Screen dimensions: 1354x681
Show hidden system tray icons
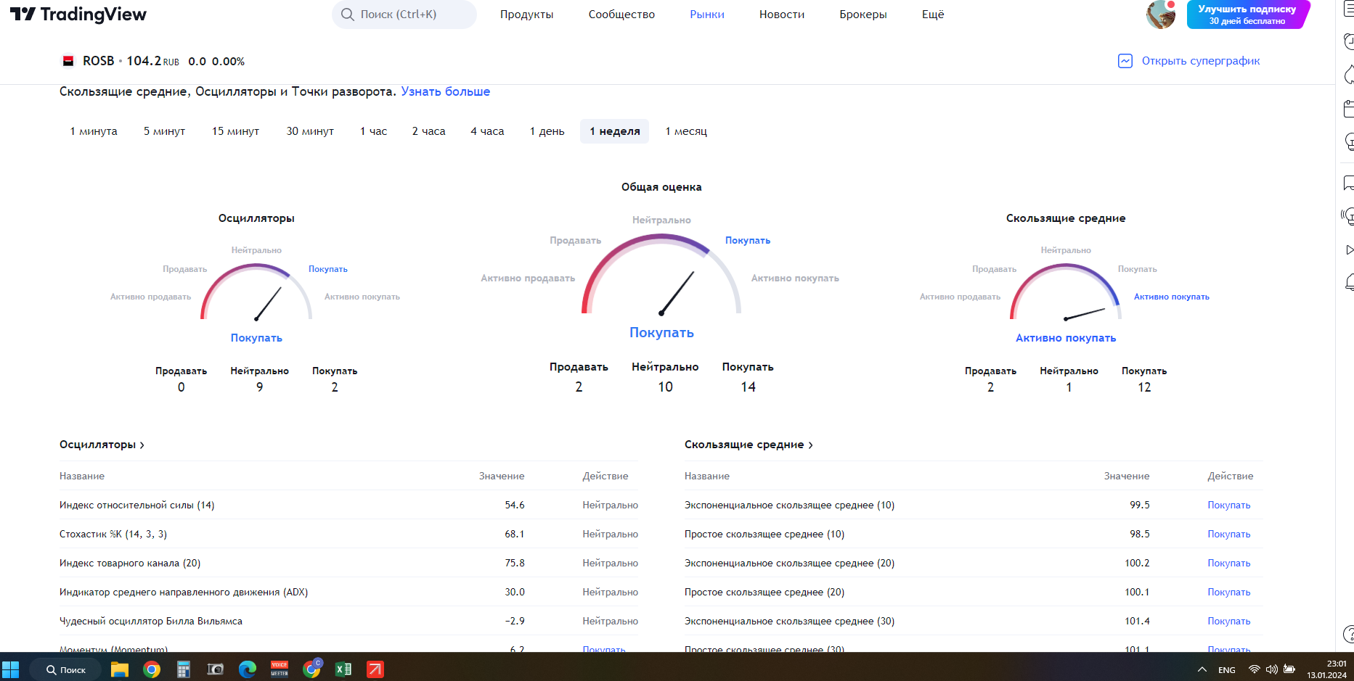coord(1202,669)
